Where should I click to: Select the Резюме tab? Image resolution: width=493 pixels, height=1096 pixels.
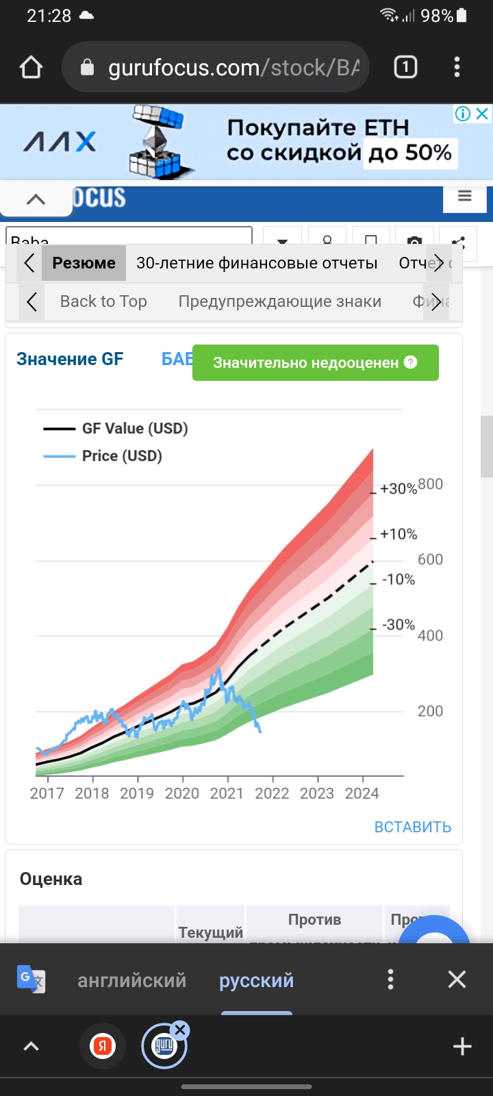pos(84,263)
